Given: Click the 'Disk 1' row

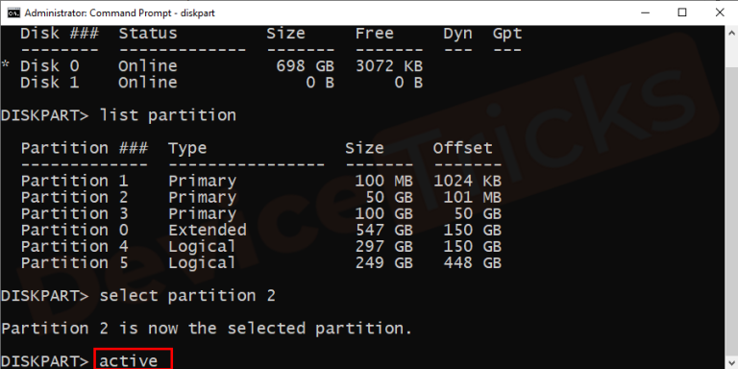Looking at the screenshot, I should coord(222,83).
